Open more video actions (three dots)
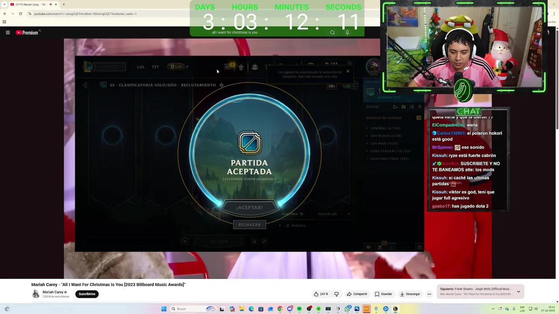 point(429,294)
